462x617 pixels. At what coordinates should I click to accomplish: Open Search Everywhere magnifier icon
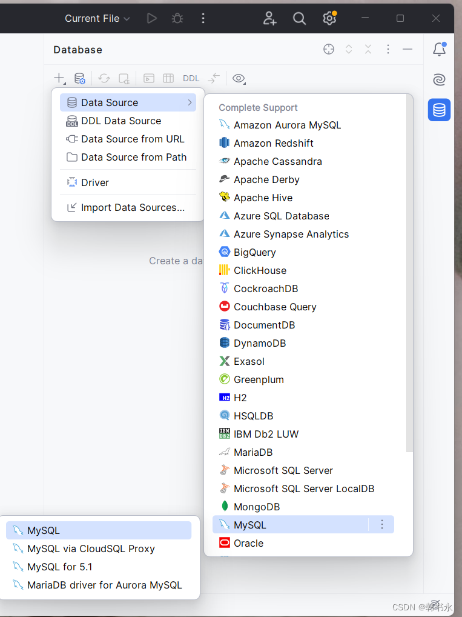pos(299,18)
